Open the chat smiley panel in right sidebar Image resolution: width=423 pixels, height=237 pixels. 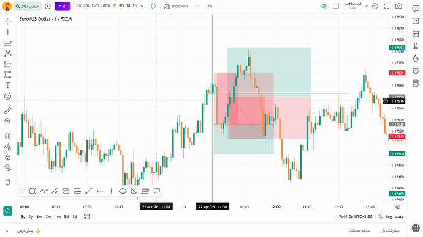[x=416, y=9]
